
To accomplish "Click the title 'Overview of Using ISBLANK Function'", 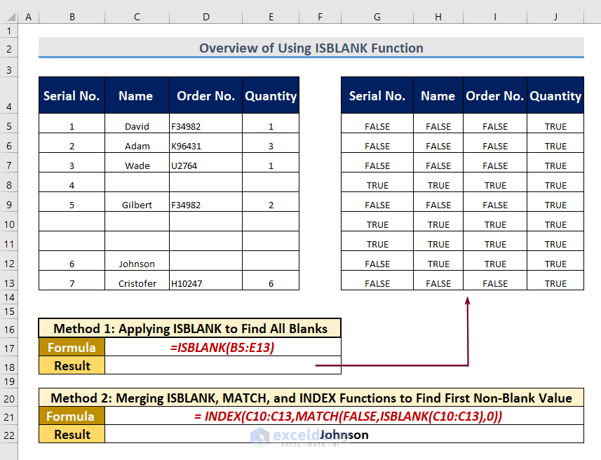I will 311,48.
